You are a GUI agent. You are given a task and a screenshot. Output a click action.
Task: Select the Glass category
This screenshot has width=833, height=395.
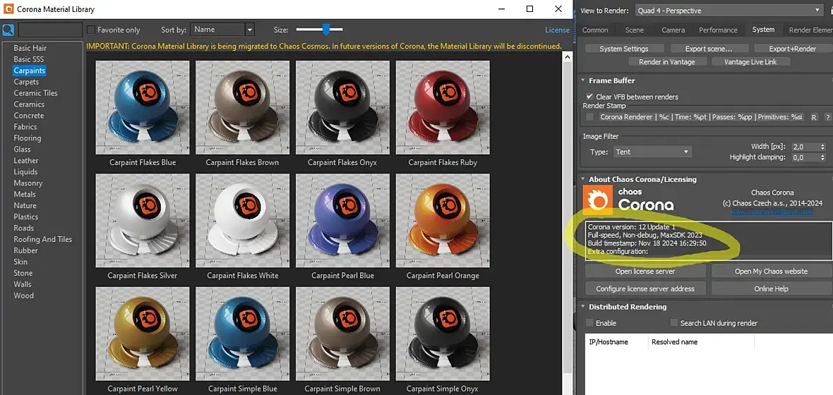point(23,150)
